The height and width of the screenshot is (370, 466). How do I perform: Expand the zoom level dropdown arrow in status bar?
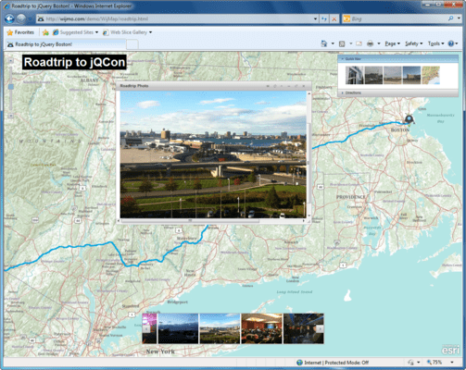[452, 363]
